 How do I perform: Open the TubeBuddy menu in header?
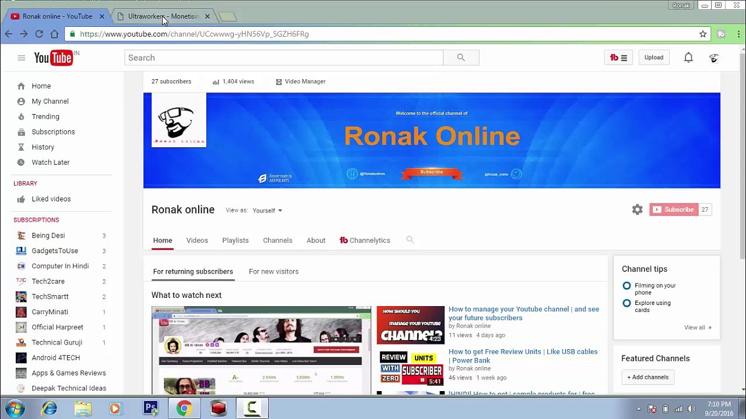pyautogui.click(x=618, y=58)
